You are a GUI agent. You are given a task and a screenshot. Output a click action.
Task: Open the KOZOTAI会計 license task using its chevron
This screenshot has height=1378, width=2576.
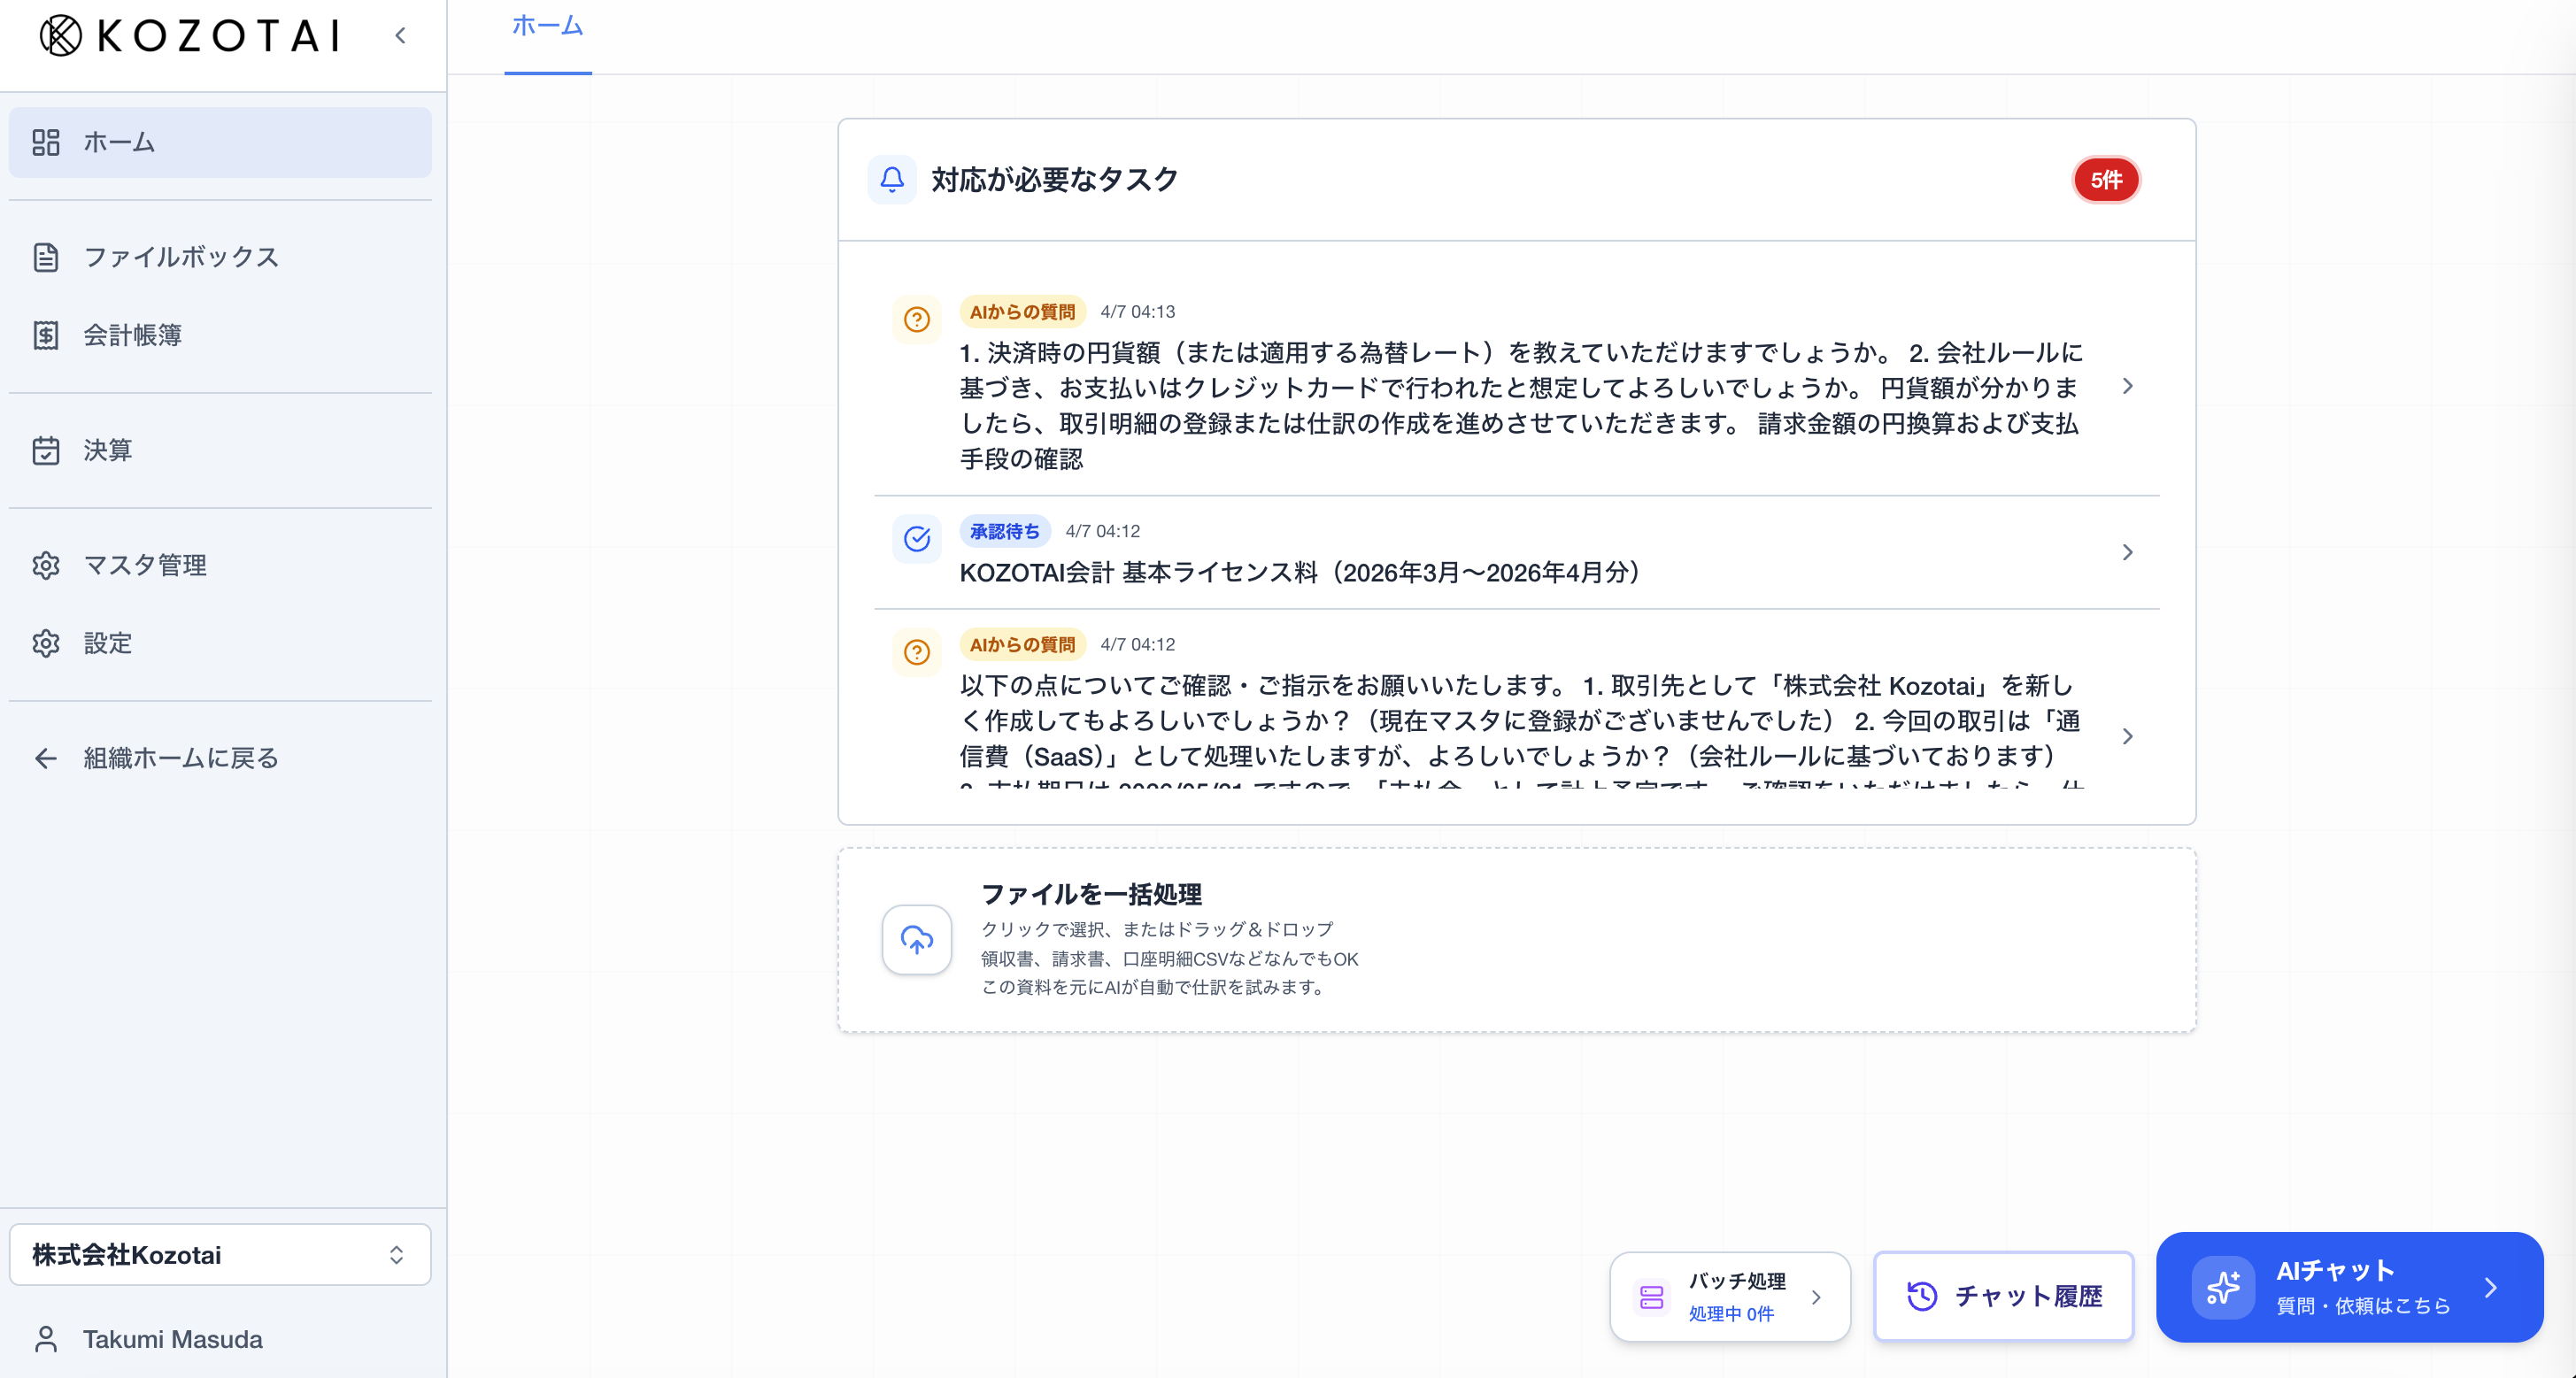(x=2127, y=552)
